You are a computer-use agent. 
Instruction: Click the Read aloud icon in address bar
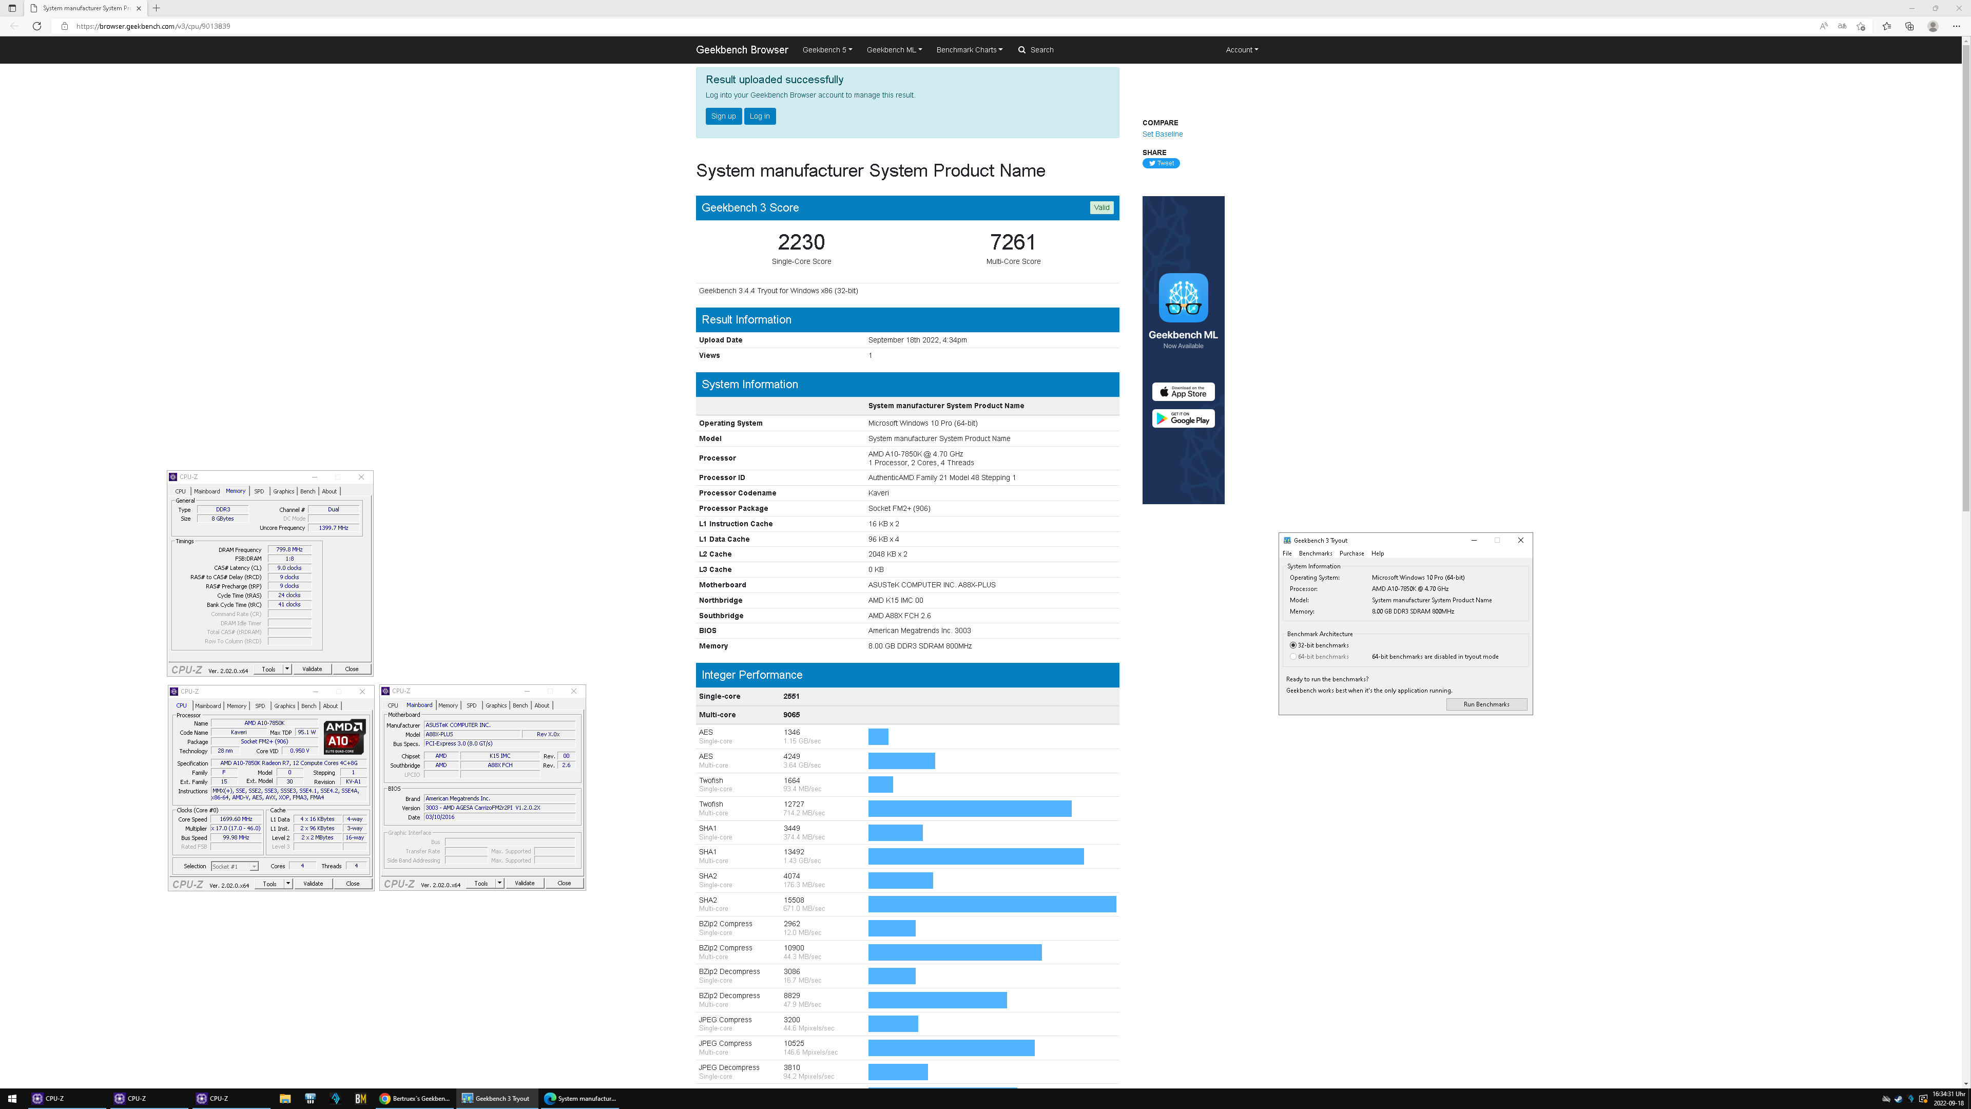tap(1823, 26)
